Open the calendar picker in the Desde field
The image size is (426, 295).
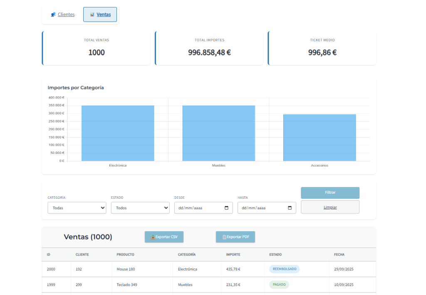click(226, 208)
